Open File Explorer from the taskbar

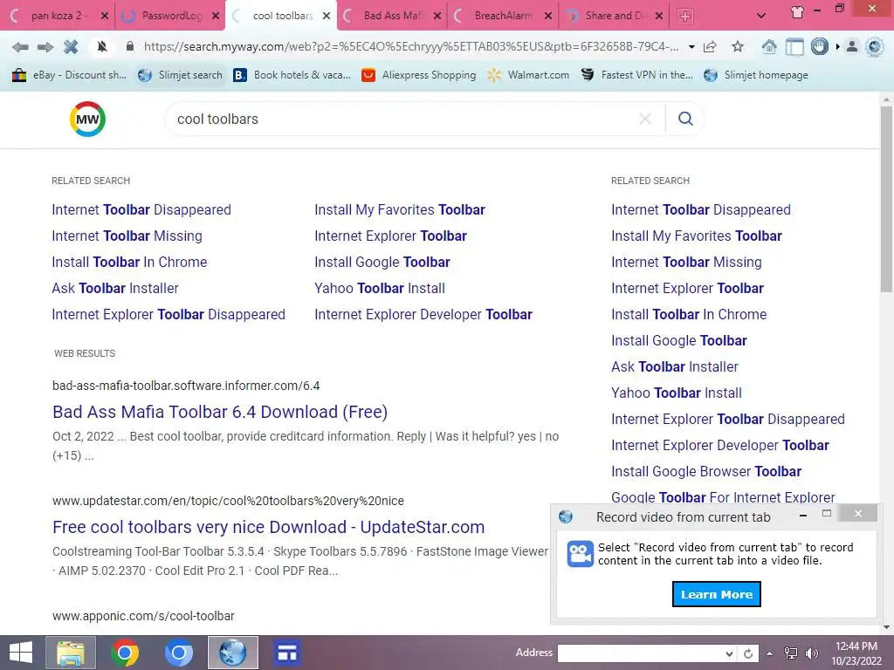click(71, 653)
